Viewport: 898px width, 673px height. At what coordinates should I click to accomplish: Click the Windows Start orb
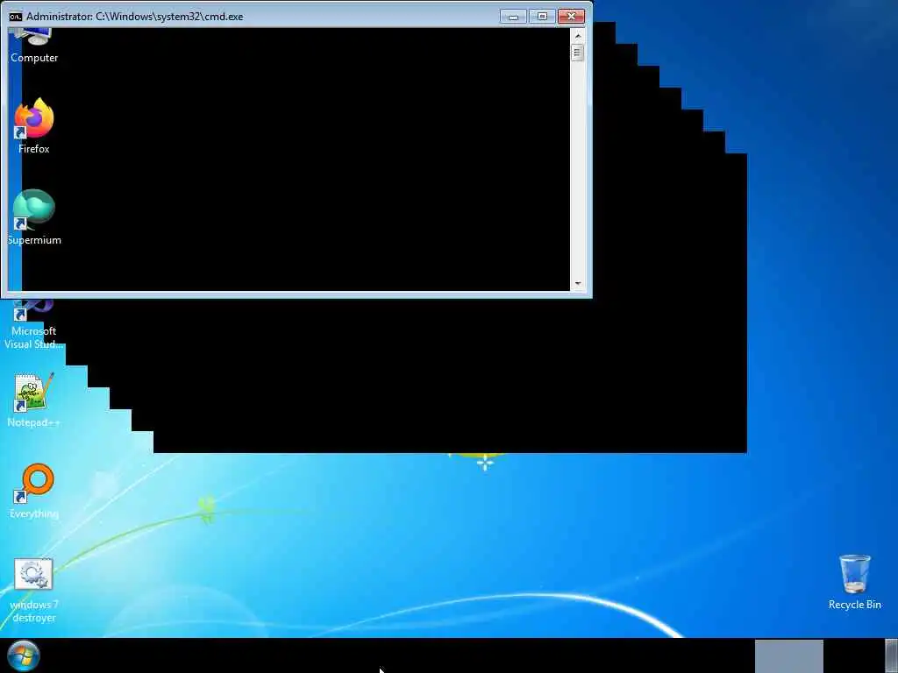click(x=23, y=655)
